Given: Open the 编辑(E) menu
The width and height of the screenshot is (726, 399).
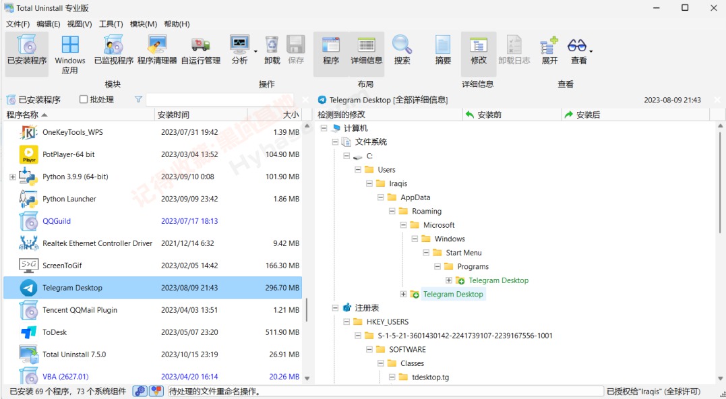Looking at the screenshot, I should (x=48, y=24).
